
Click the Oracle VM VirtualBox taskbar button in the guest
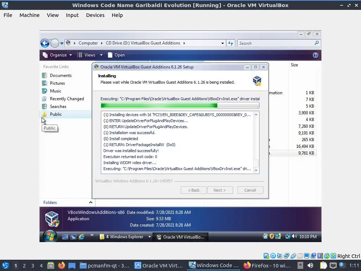180,237
